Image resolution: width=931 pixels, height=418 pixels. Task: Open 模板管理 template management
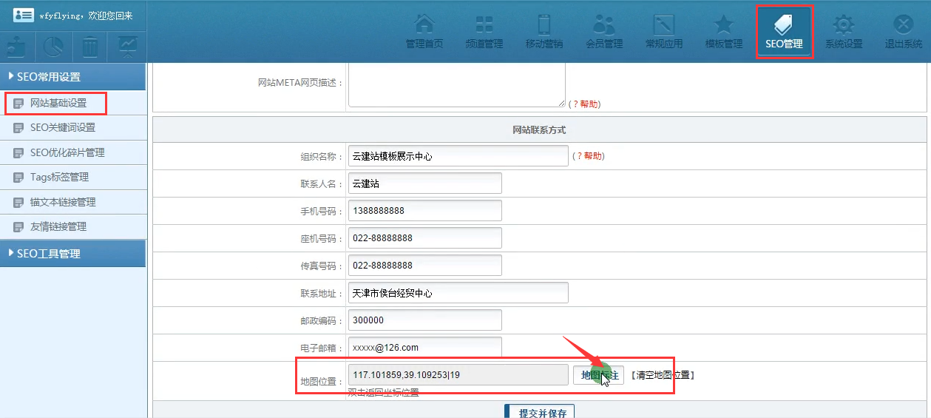click(x=724, y=32)
